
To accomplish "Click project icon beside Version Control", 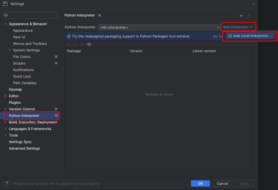I will [56, 109].
